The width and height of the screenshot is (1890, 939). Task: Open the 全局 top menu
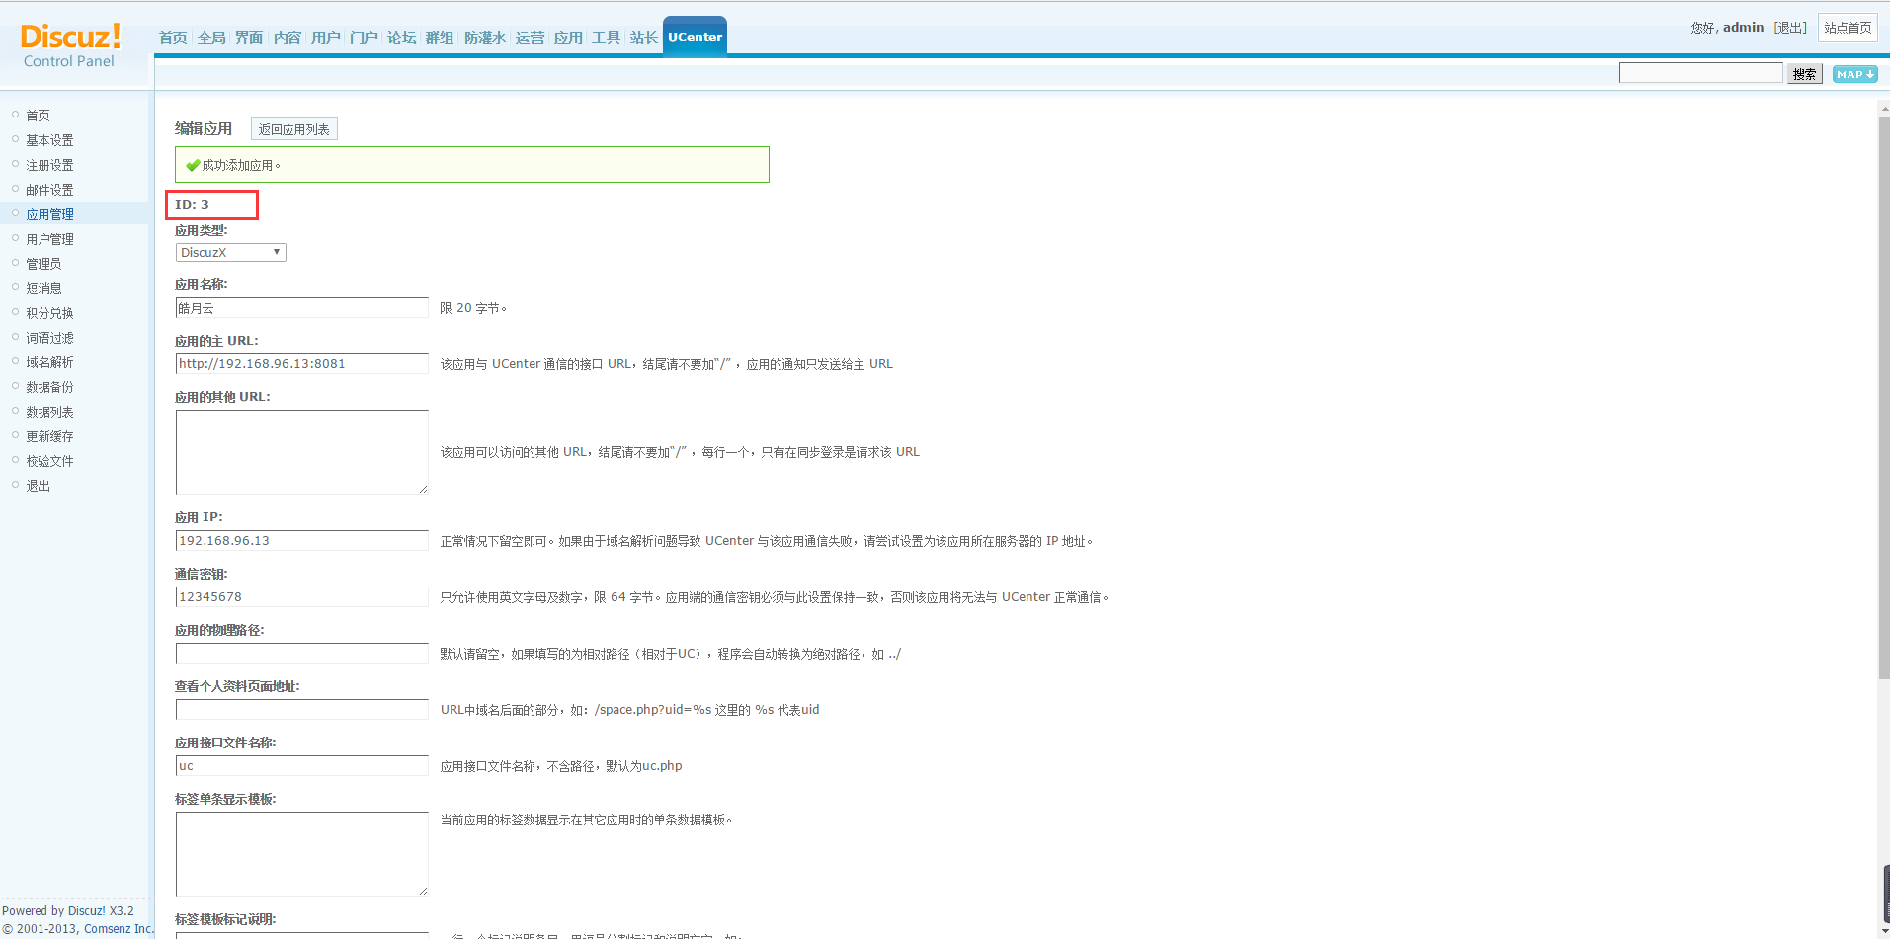click(211, 38)
